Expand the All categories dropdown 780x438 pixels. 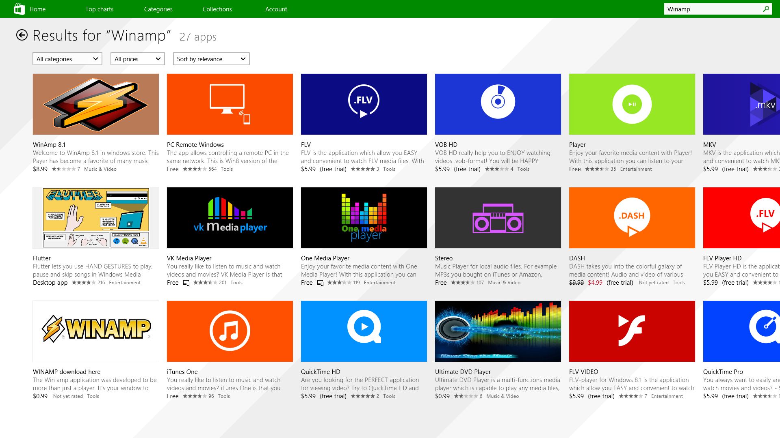click(67, 59)
